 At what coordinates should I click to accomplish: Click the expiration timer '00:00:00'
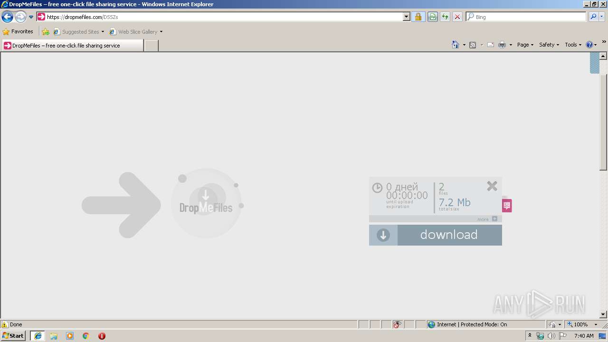[407, 195]
